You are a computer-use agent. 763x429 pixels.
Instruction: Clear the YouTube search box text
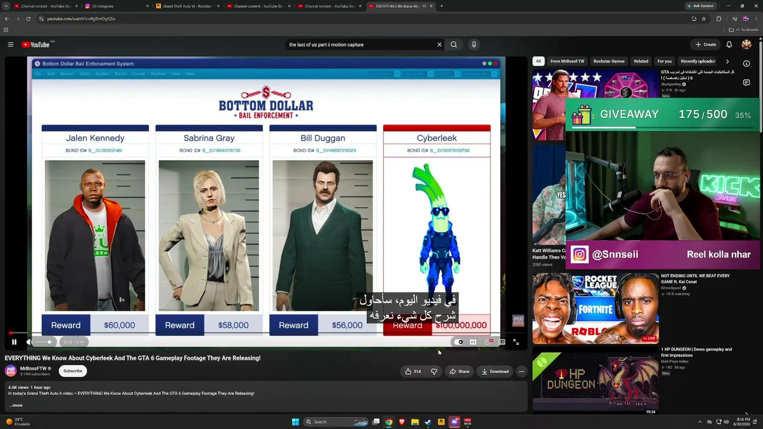(439, 45)
